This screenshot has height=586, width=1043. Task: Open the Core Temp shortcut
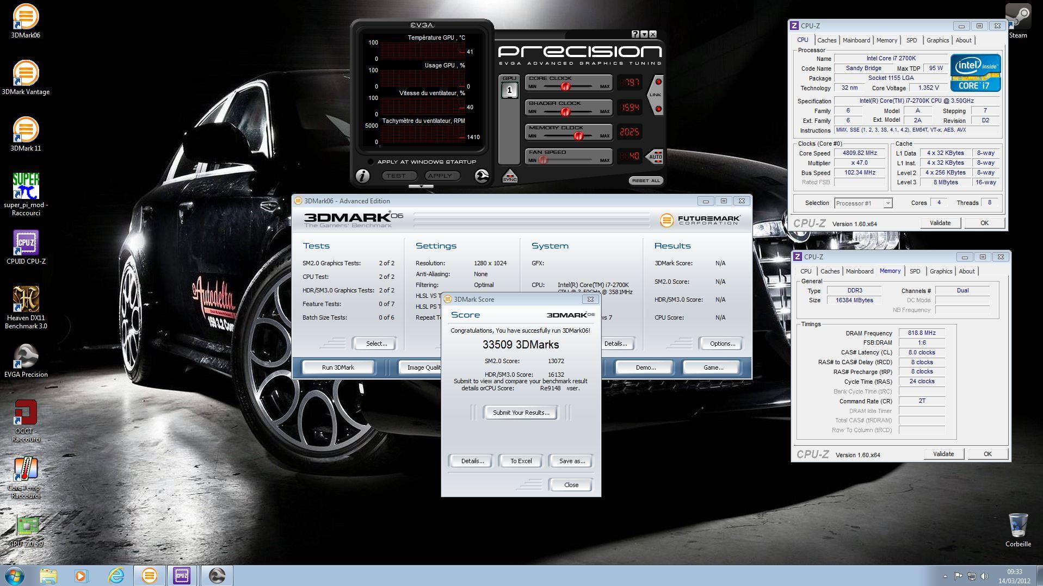tap(26, 477)
